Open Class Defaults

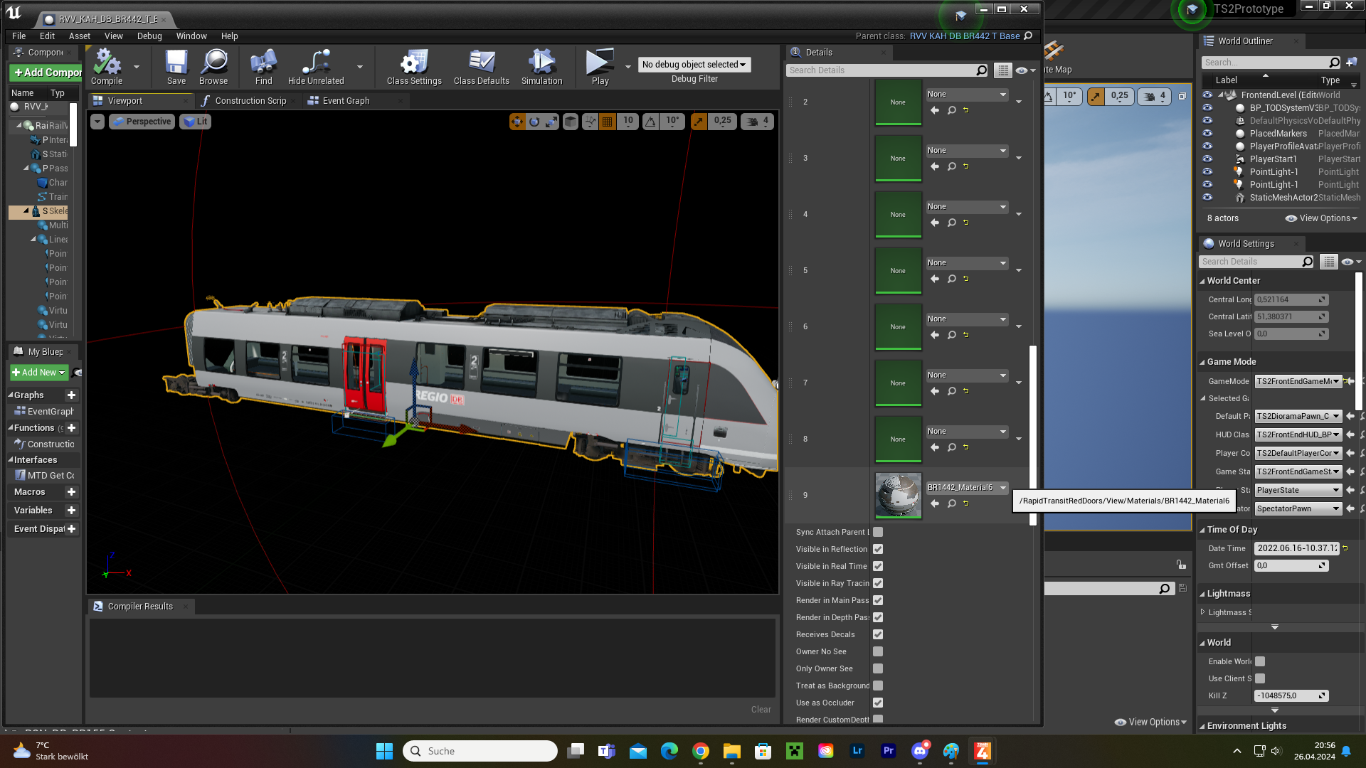pos(482,67)
